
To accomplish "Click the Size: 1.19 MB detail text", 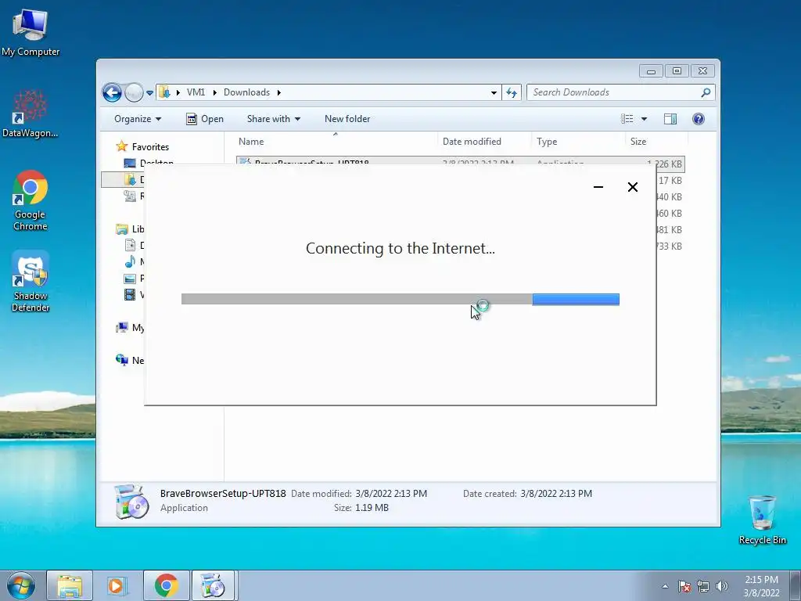I will [x=361, y=507].
